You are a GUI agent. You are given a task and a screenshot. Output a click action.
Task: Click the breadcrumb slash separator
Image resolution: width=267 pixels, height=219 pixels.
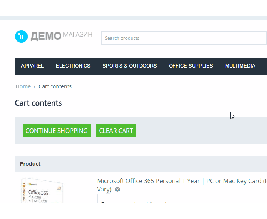pyautogui.click(x=35, y=86)
